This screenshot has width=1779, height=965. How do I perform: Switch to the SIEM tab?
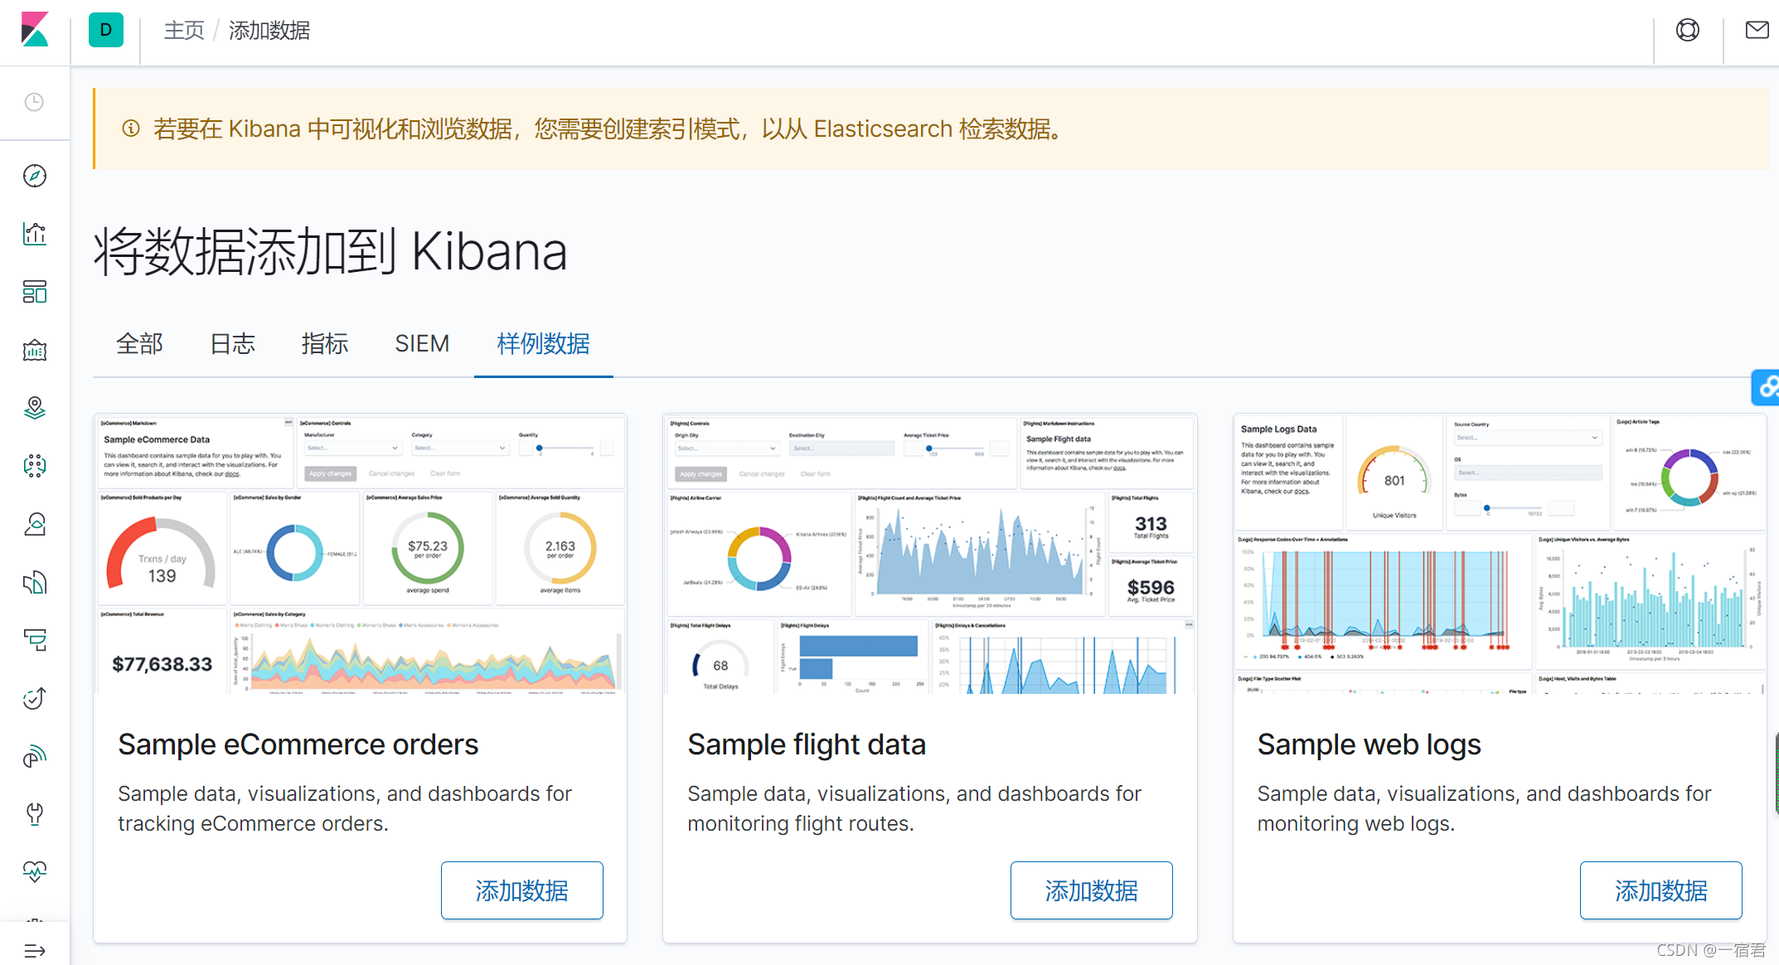[422, 343]
